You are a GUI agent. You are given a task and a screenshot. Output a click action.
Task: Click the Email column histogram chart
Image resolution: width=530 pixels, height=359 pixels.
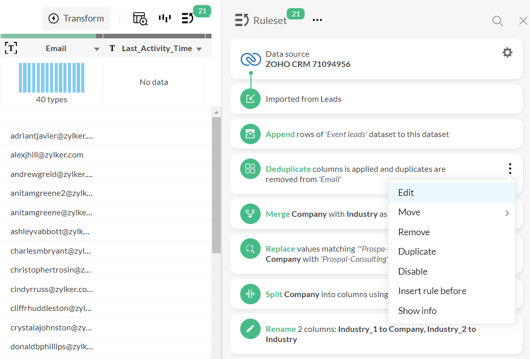click(x=52, y=78)
